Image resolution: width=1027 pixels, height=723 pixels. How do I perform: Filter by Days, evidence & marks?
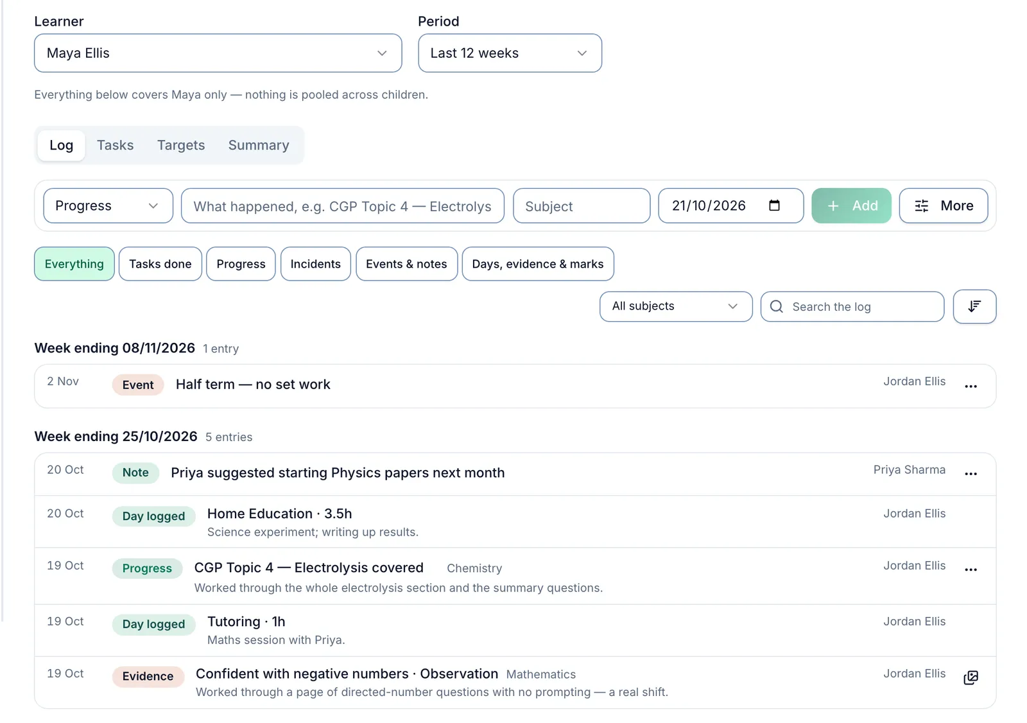[x=538, y=264]
